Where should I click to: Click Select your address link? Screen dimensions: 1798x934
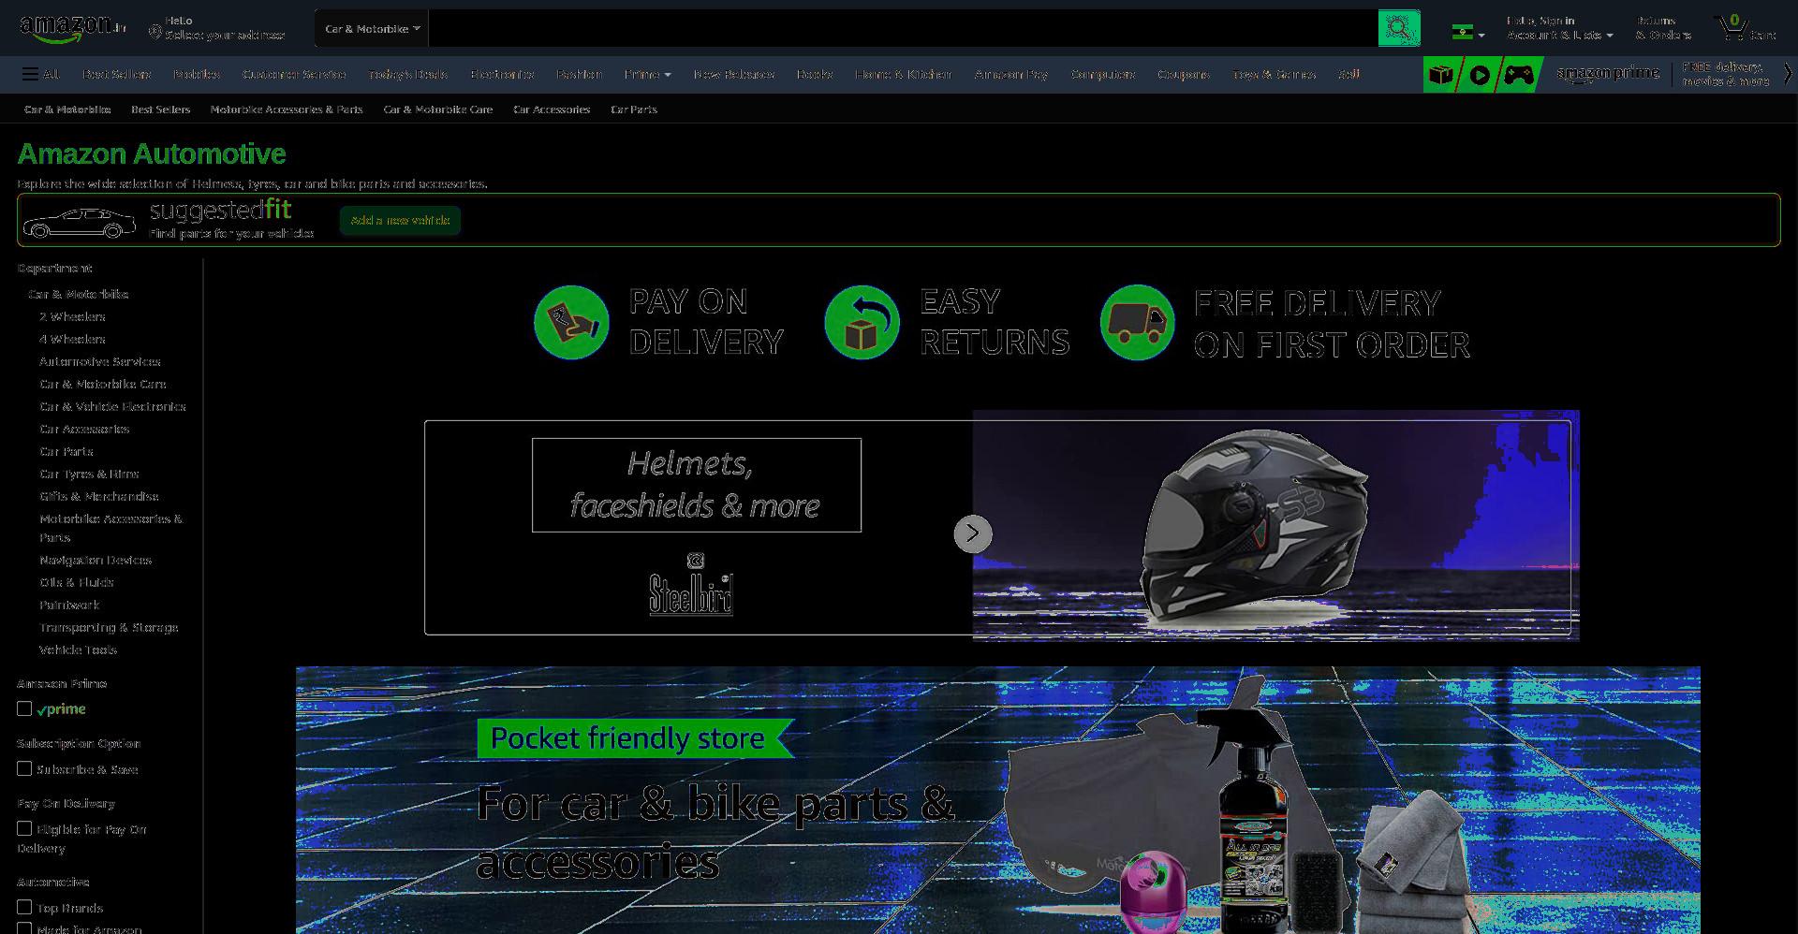coord(226,36)
